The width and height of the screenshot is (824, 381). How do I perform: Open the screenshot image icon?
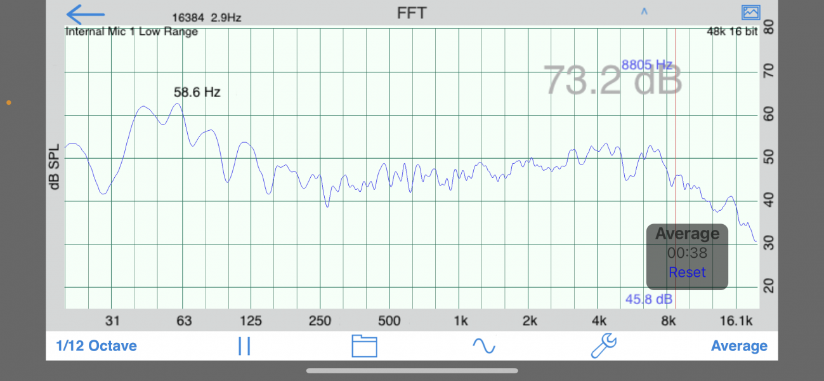(750, 12)
